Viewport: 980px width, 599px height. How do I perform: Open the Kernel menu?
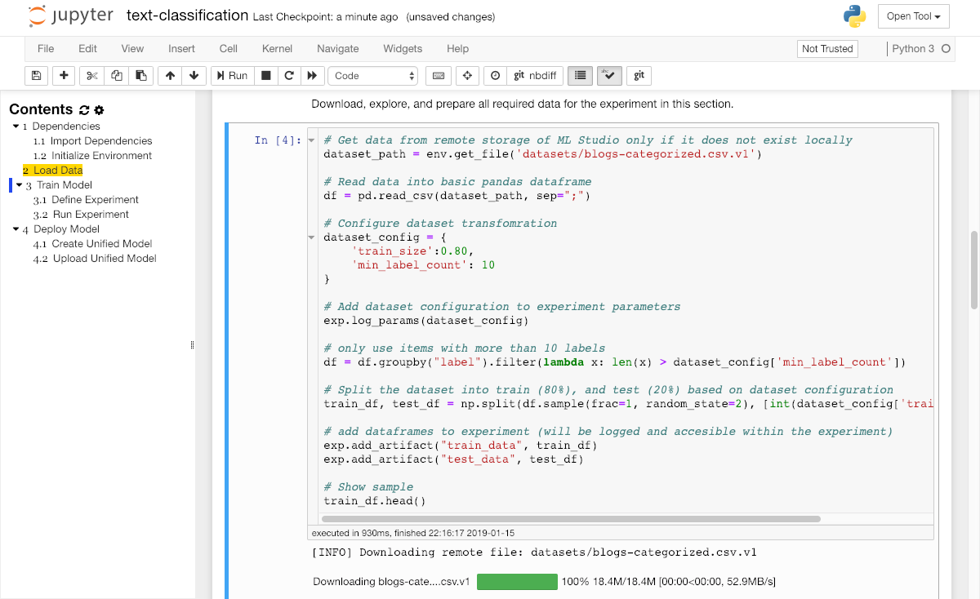277,49
